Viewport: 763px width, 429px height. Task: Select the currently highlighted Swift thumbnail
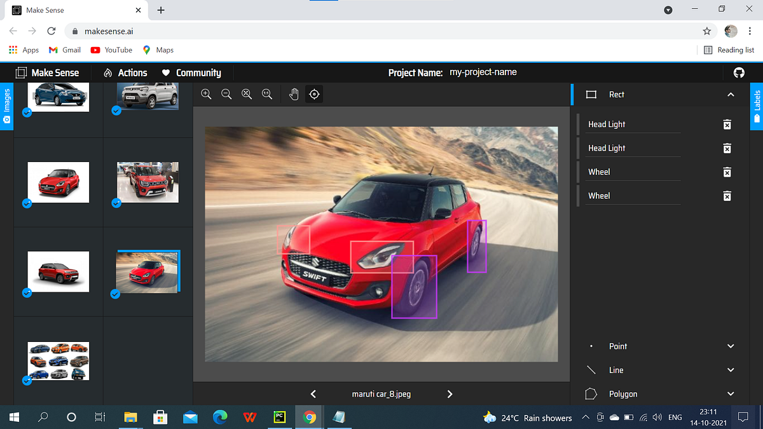[x=148, y=271]
